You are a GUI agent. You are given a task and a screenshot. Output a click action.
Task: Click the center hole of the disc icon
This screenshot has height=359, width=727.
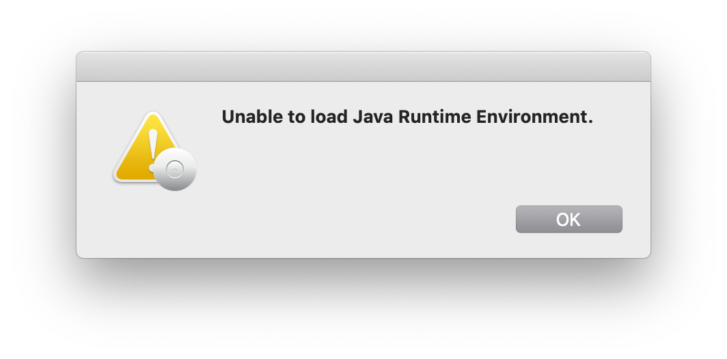click(175, 169)
